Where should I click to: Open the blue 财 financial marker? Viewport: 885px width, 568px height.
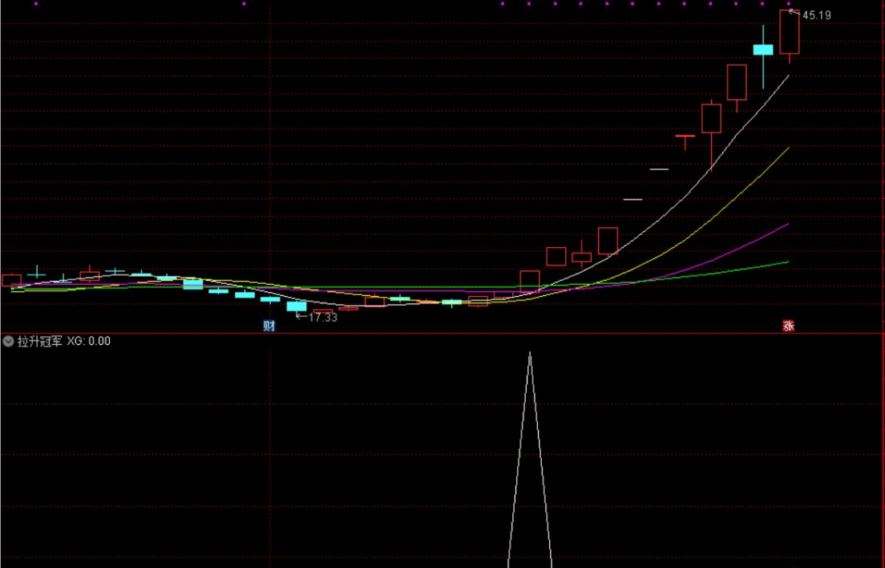coord(269,326)
